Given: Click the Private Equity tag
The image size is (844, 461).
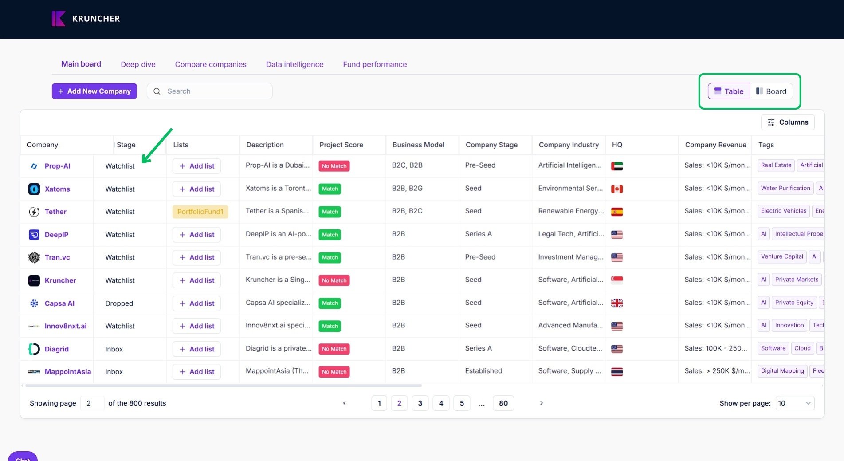Looking at the screenshot, I should coord(794,303).
